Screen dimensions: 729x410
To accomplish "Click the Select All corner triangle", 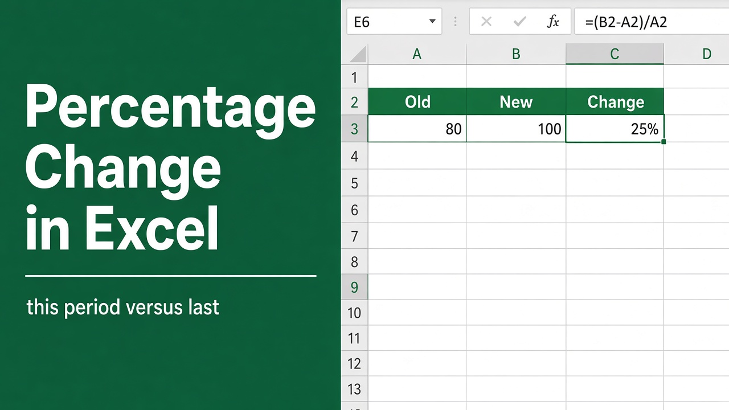I will [x=357, y=55].
